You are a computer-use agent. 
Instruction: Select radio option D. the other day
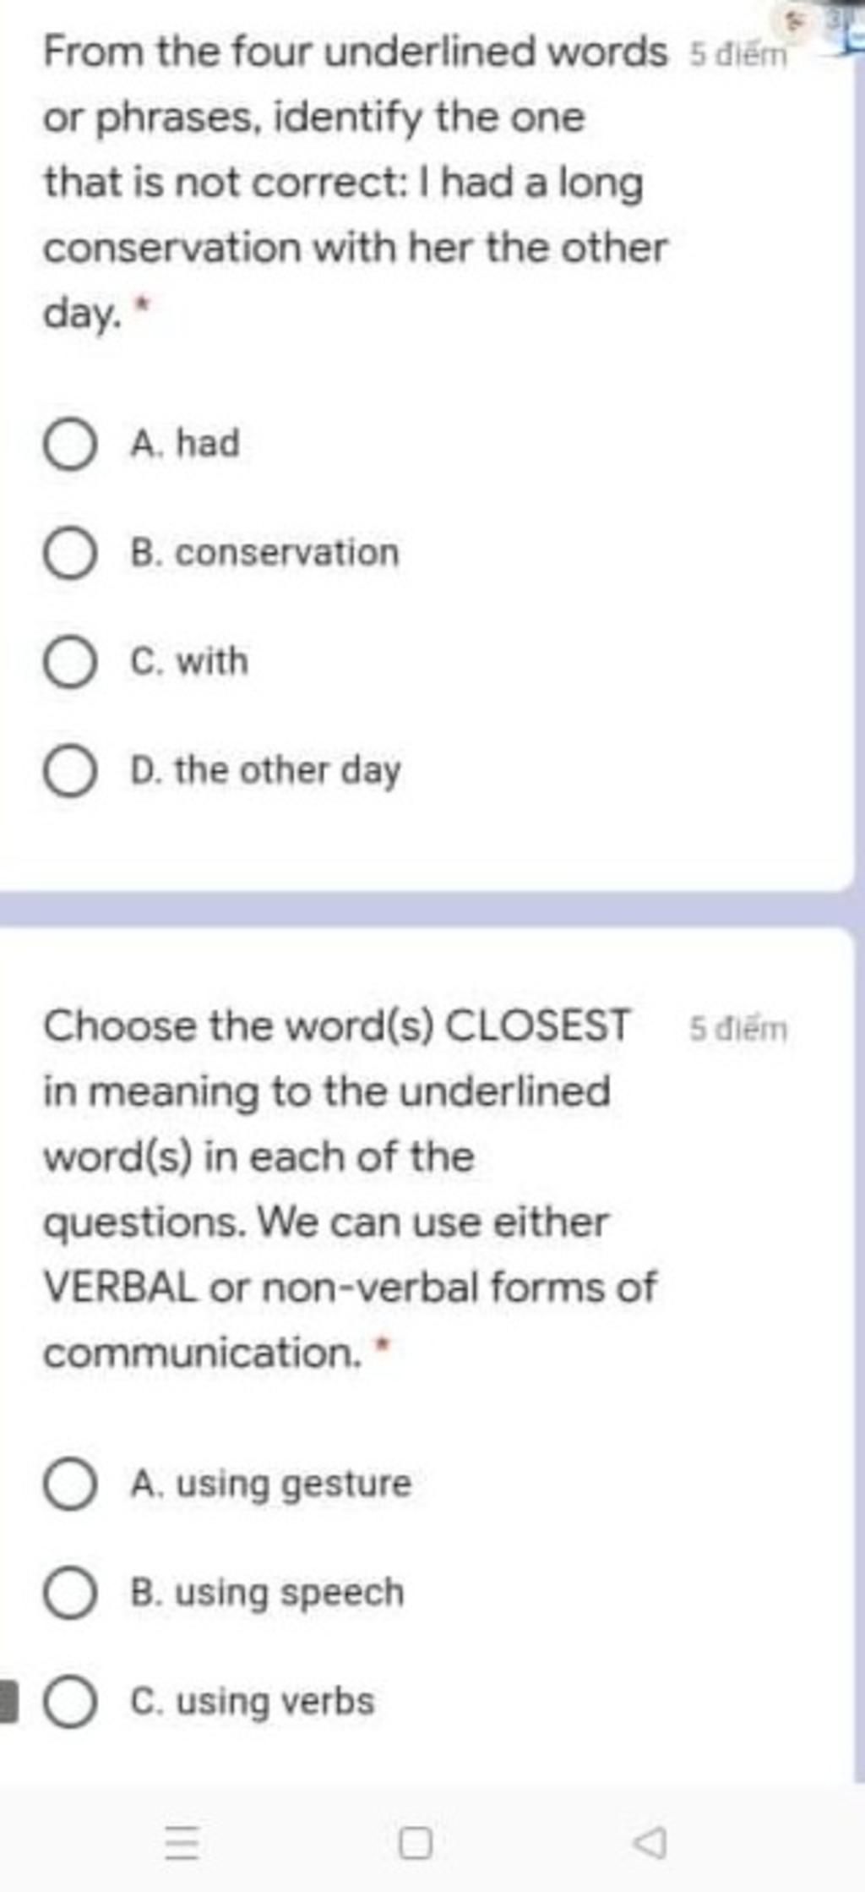[x=69, y=771]
